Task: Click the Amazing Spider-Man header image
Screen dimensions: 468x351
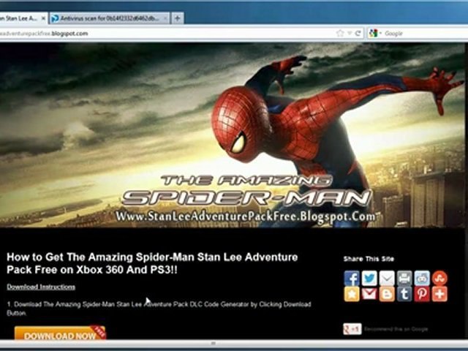Action: (x=233, y=135)
